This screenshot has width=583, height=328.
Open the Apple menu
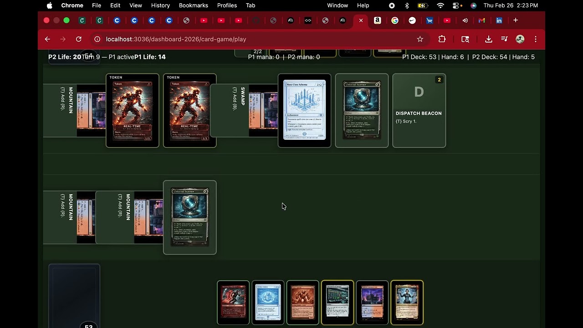pos(49,5)
